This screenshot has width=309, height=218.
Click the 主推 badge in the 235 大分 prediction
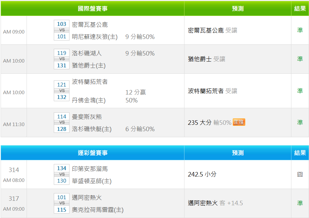coord(239,122)
